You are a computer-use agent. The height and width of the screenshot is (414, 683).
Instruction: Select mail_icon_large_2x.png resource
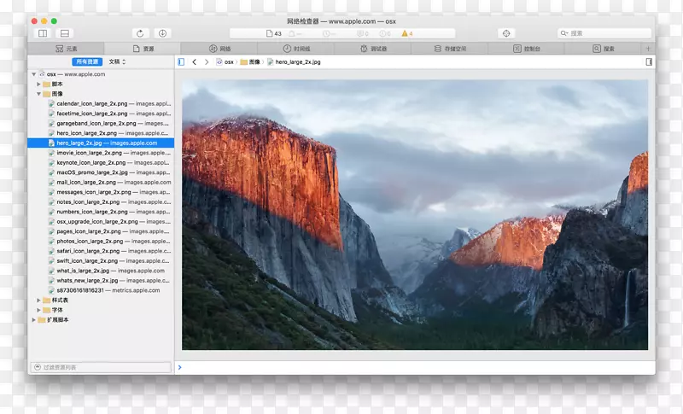(x=101, y=183)
